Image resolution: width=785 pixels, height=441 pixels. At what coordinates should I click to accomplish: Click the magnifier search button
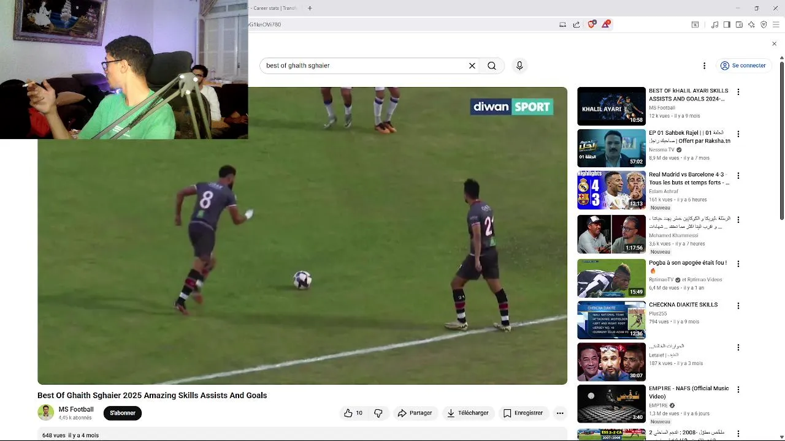(x=492, y=66)
